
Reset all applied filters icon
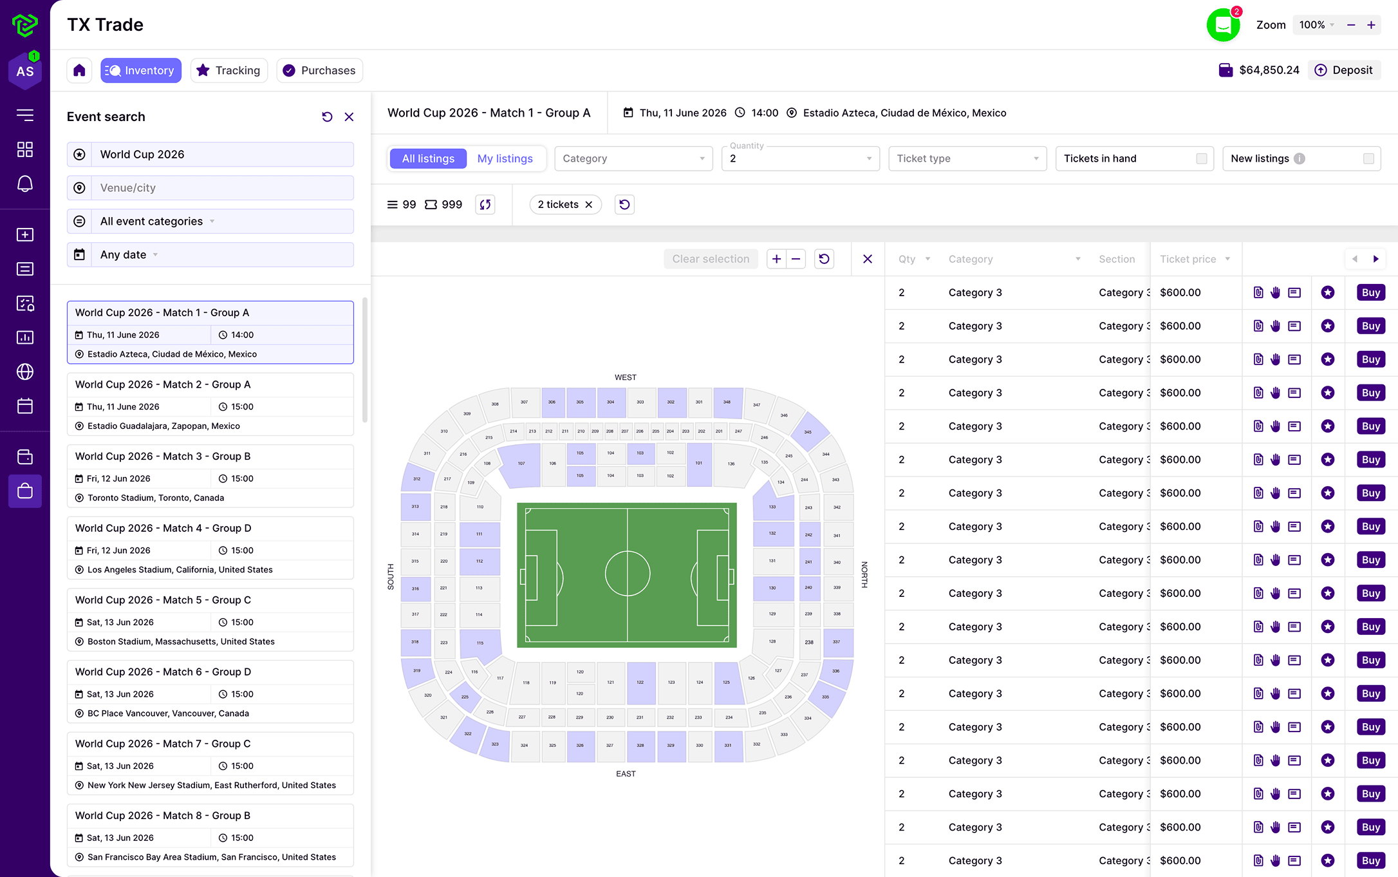click(x=624, y=205)
